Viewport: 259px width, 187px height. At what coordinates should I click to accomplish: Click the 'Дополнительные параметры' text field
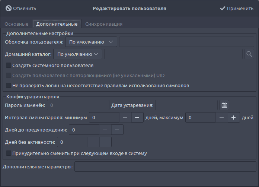click(x=165, y=167)
